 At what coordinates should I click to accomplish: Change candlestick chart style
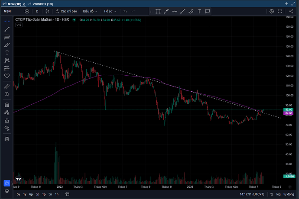(47, 11)
